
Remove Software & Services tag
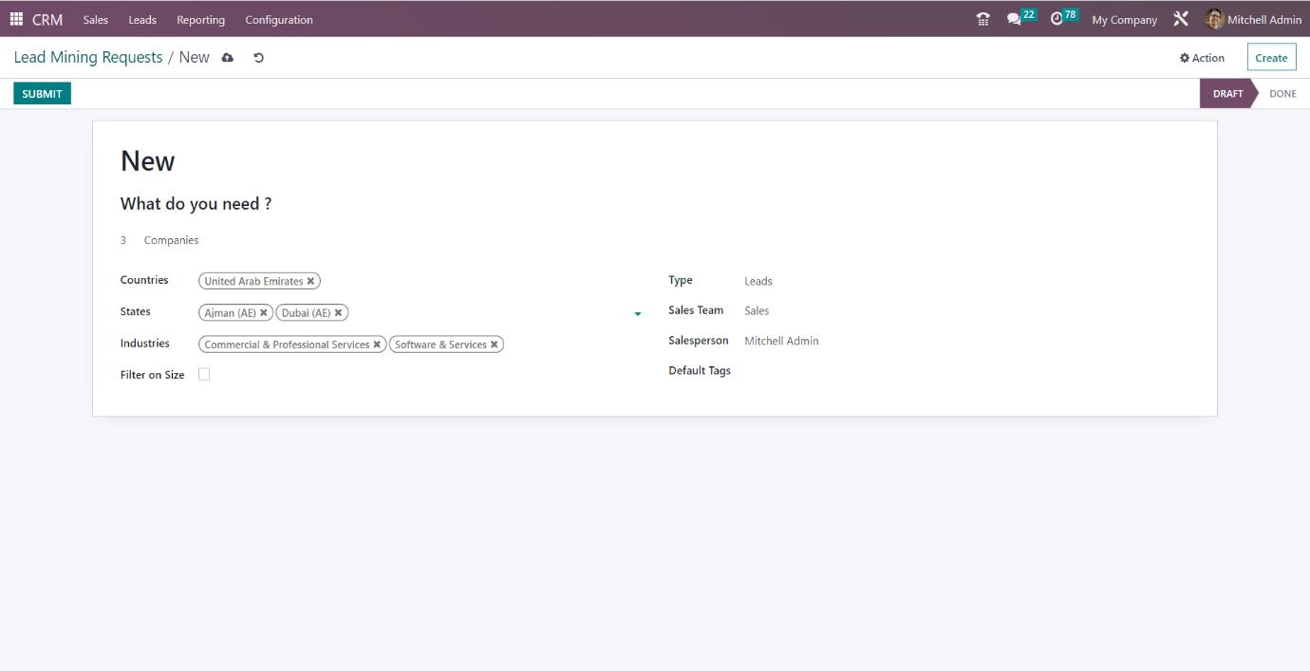click(x=494, y=345)
